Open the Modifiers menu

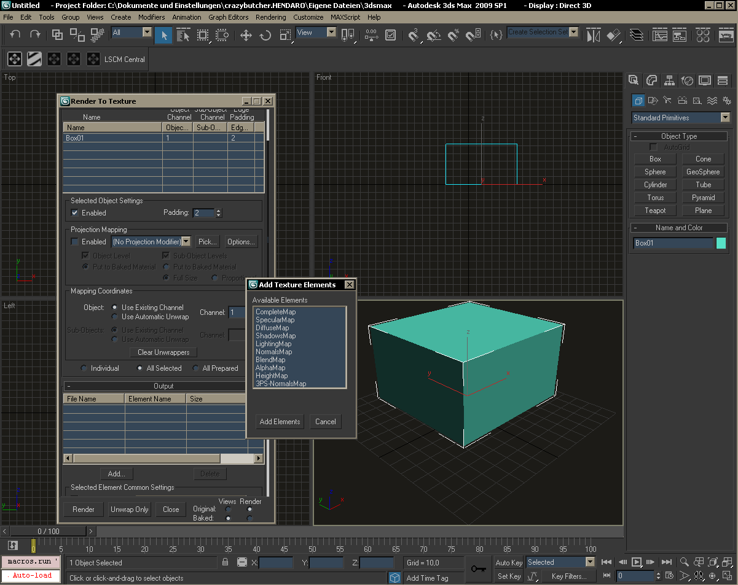[x=151, y=17]
